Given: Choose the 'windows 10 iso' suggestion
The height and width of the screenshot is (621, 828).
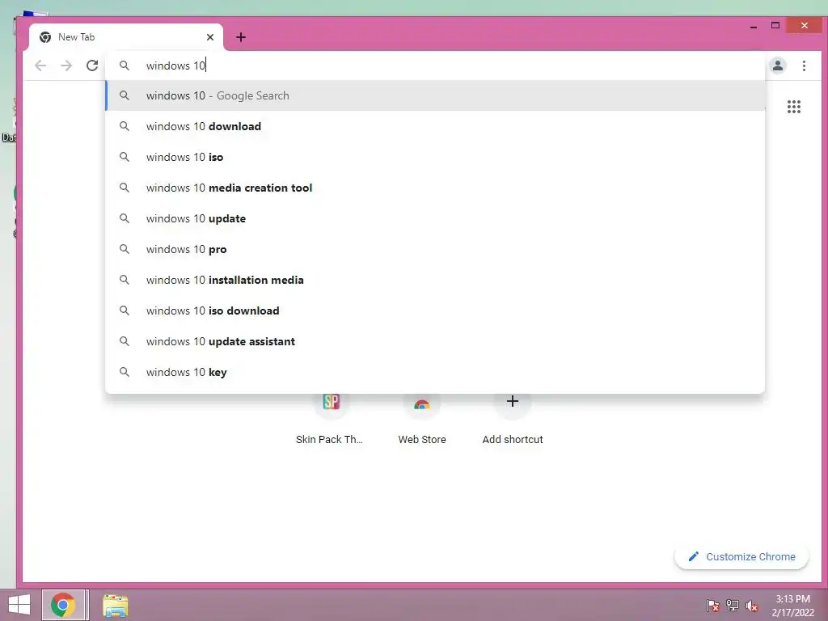Looking at the screenshot, I should point(435,157).
